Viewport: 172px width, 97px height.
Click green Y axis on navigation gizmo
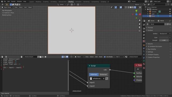pyautogui.click(x=136, y=11)
